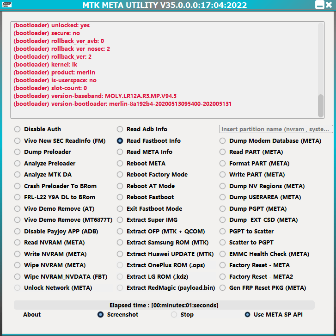Viewport: 336px width, 336px height.
Task: Toggle Use META SP API
Action: pyautogui.click(x=248, y=315)
